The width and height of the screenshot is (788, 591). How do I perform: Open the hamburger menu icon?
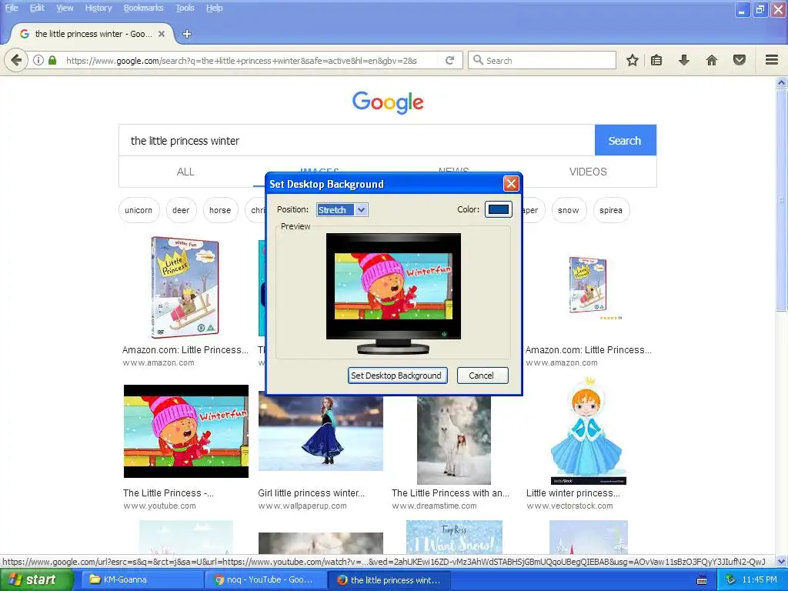[772, 60]
